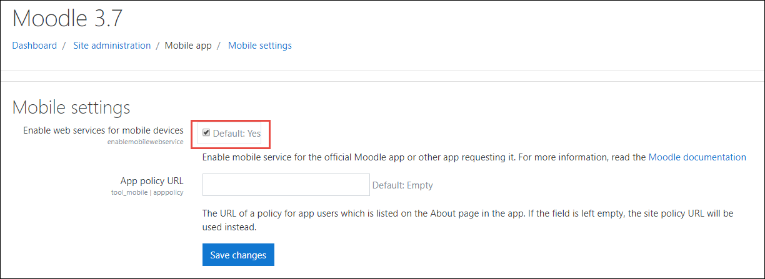Select the Mobile app breadcrumb item
Viewport: 765px width, 279px height.
tap(188, 46)
